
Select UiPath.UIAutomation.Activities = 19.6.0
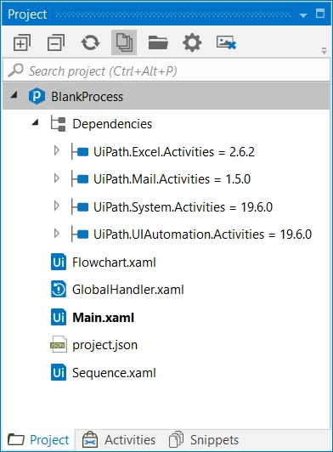pos(202,234)
